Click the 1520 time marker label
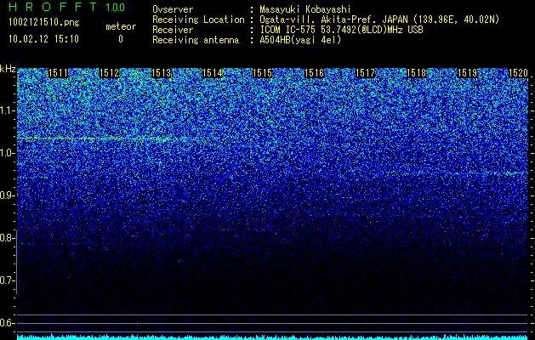535x340 pixels. pyautogui.click(x=518, y=73)
